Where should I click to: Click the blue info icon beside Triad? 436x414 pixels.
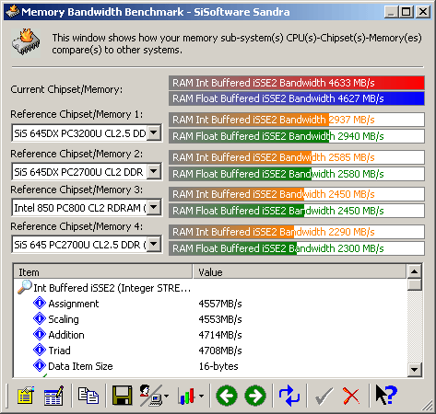point(40,350)
